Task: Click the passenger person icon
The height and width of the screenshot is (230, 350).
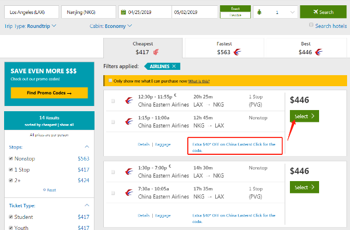Action: [x=259, y=12]
